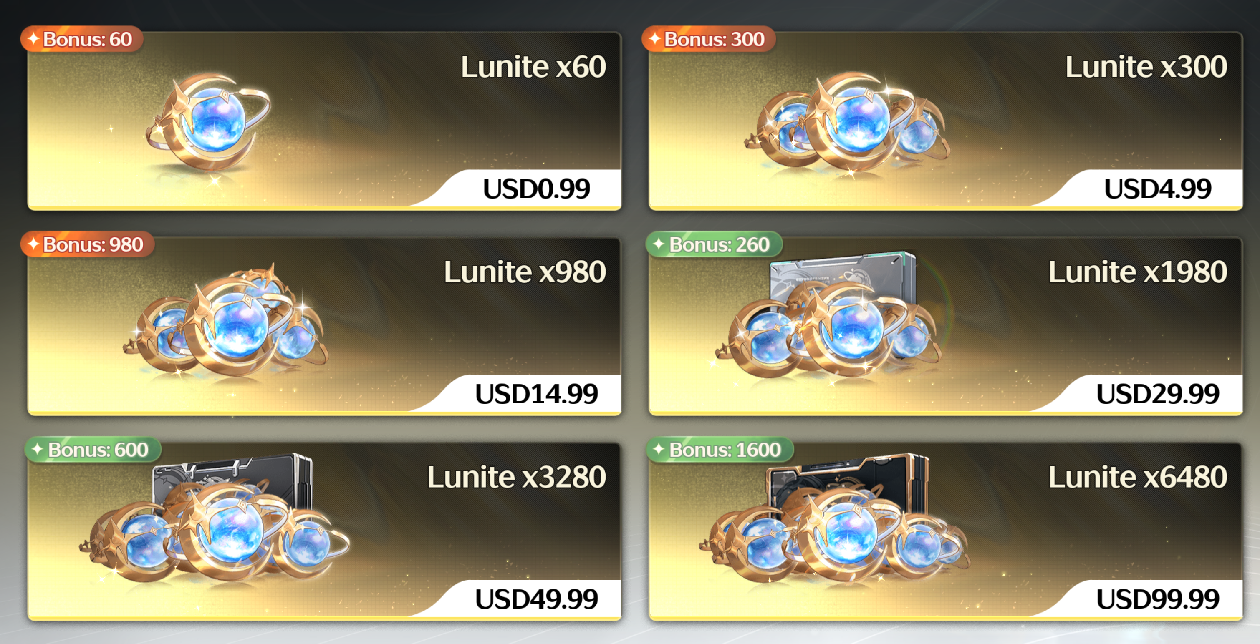Click the orange Bonus: 980 badge

(88, 244)
